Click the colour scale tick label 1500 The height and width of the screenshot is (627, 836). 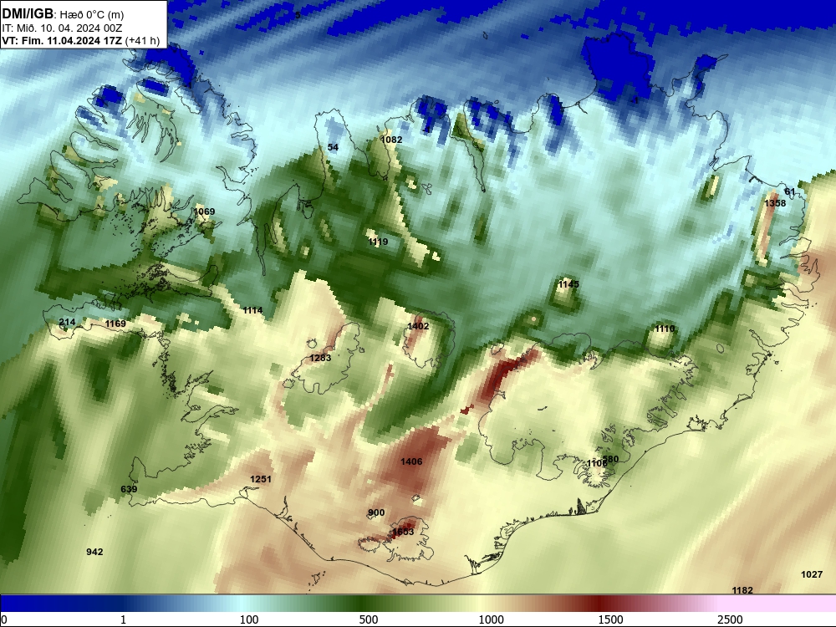[610, 619]
